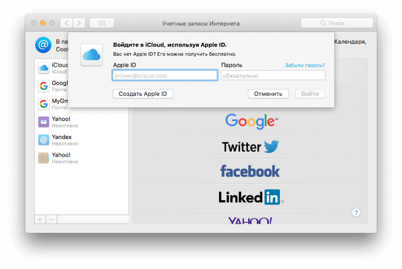This screenshot has width=402, height=269.
Task: Choose Twitter account provider
Action: tap(250, 147)
